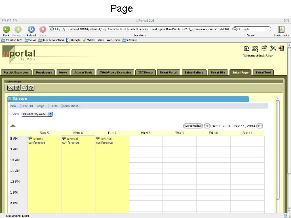
Task: Switch to the Sakai Site tab
Action: tap(218, 73)
